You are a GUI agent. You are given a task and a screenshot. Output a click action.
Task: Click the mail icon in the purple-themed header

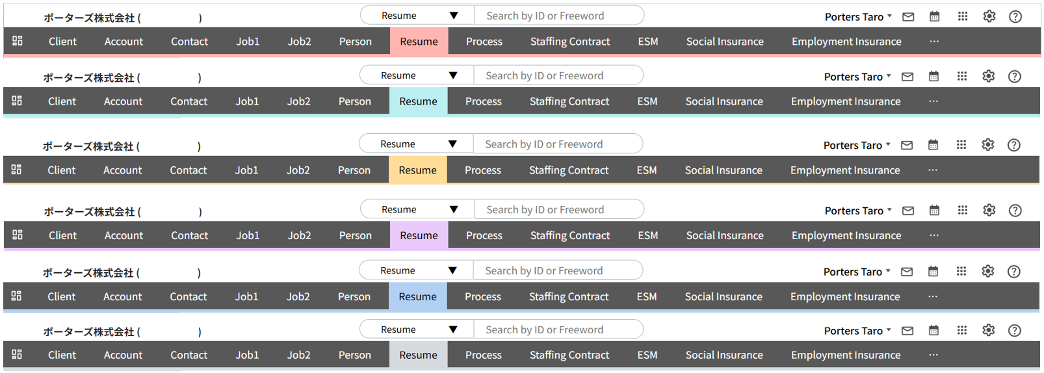point(908,211)
